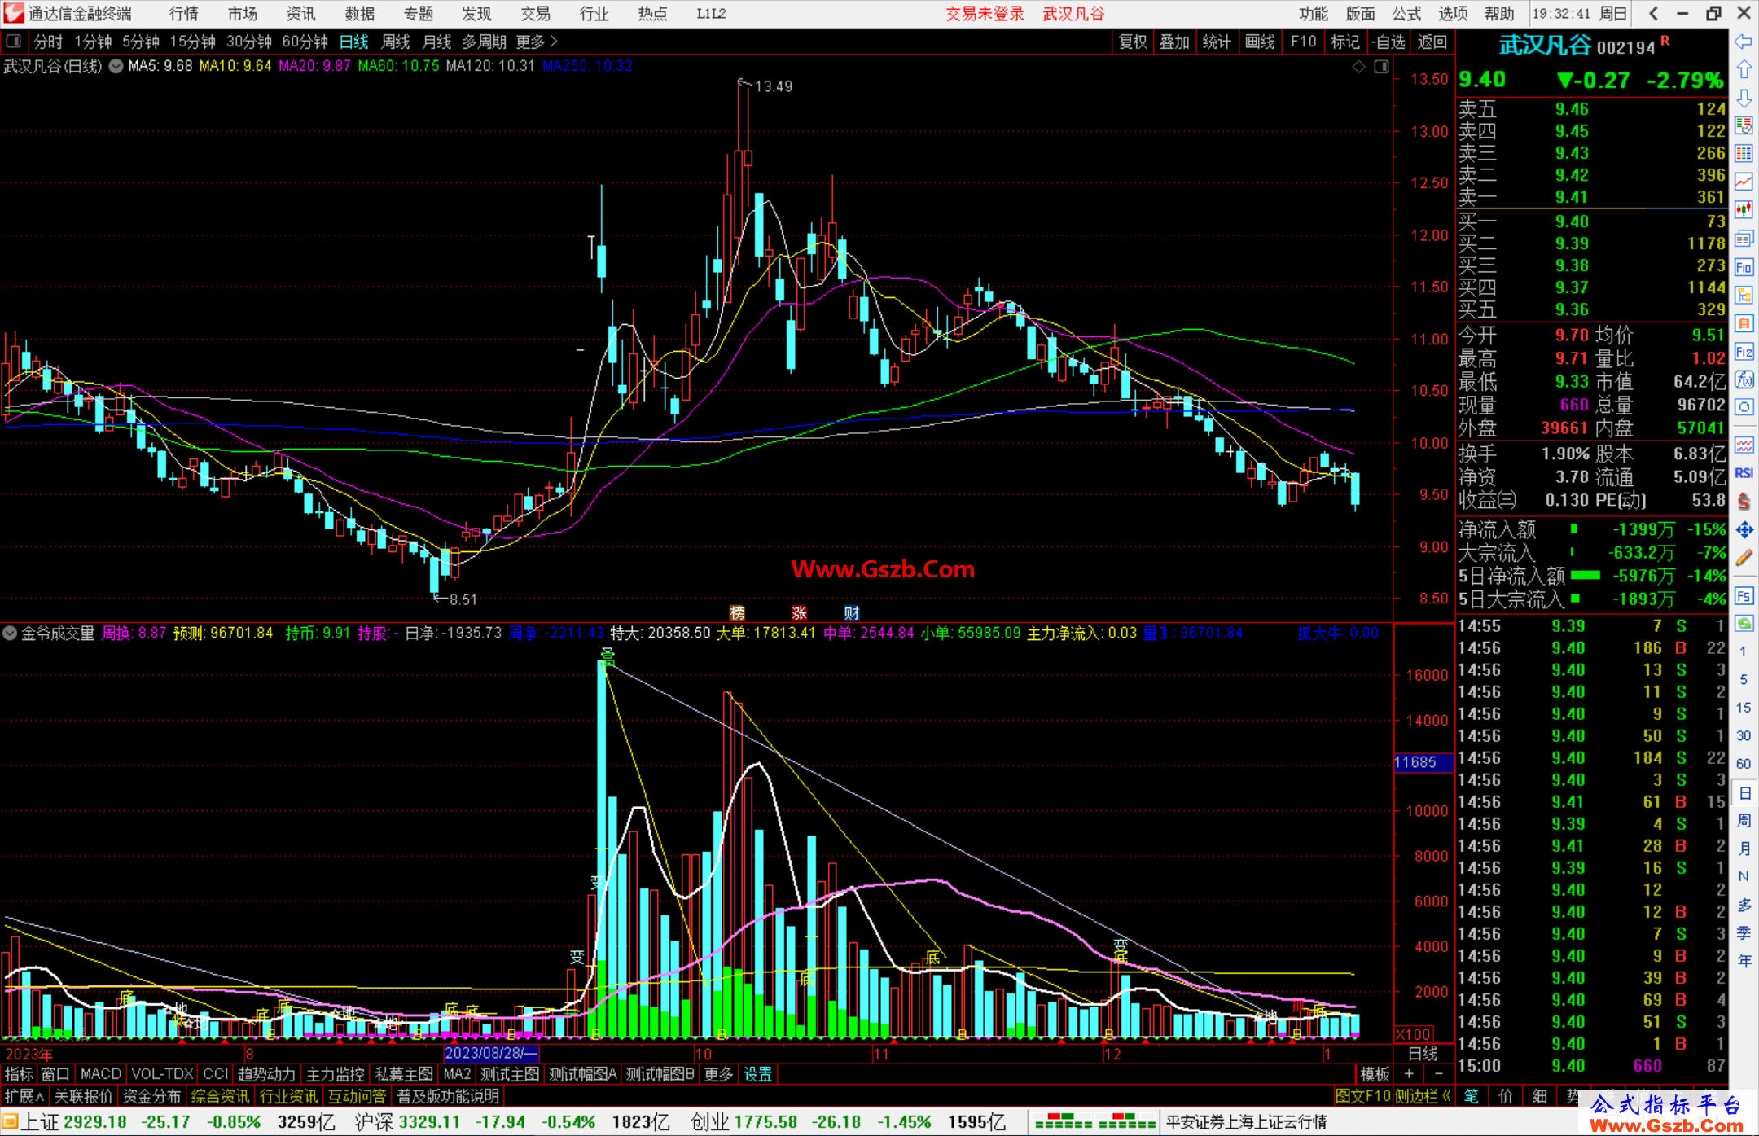The image size is (1759, 1136).
Task: Toggle the circle icon beside 金爷成交量
Action: tap(10, 633)
